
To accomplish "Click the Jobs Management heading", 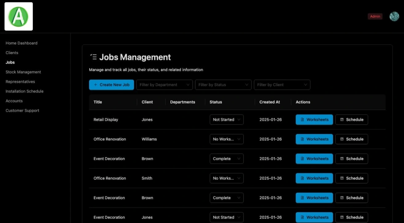I will click(x=135, y=57).
